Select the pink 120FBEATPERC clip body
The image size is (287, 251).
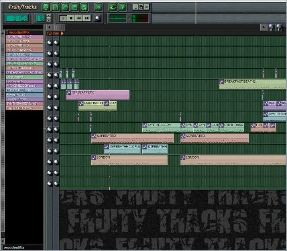coord(98,95)
